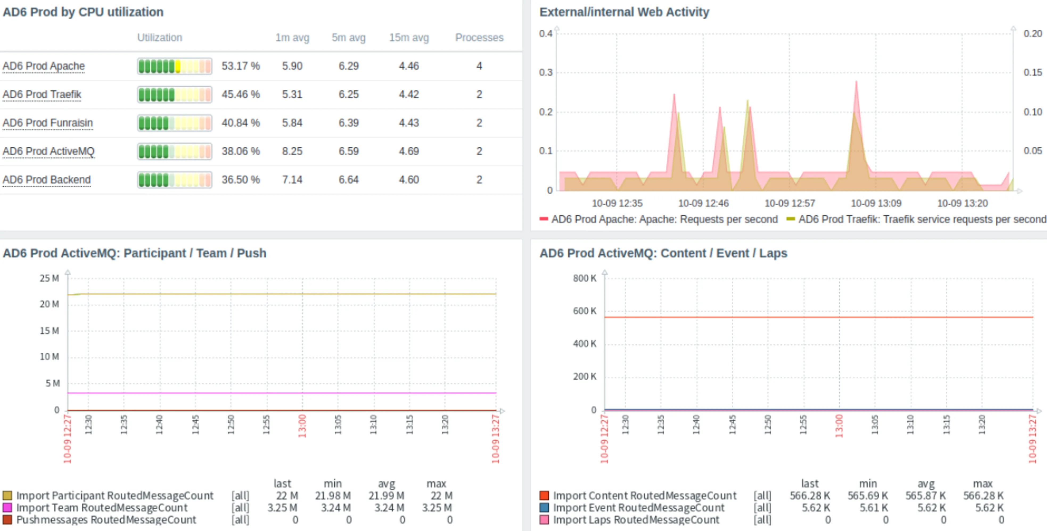Click Import Laps RoutedMessageCount color swatch
This screenshot has height=531, width=1047.
pyautogui.click(x=544, y=520)
